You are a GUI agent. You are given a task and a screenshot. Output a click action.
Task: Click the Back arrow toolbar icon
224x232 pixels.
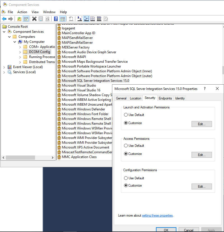[x=4, y=19]
